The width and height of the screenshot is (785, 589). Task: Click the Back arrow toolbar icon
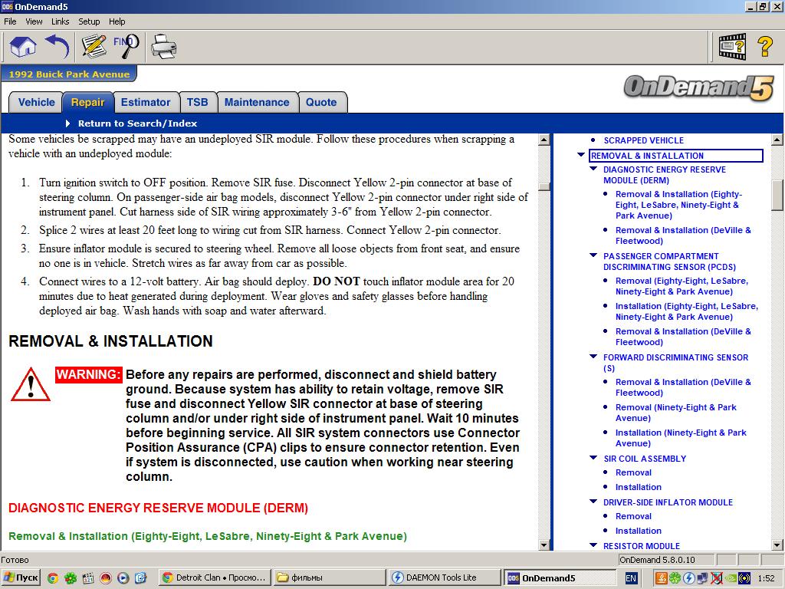click(x=57, y=47)
